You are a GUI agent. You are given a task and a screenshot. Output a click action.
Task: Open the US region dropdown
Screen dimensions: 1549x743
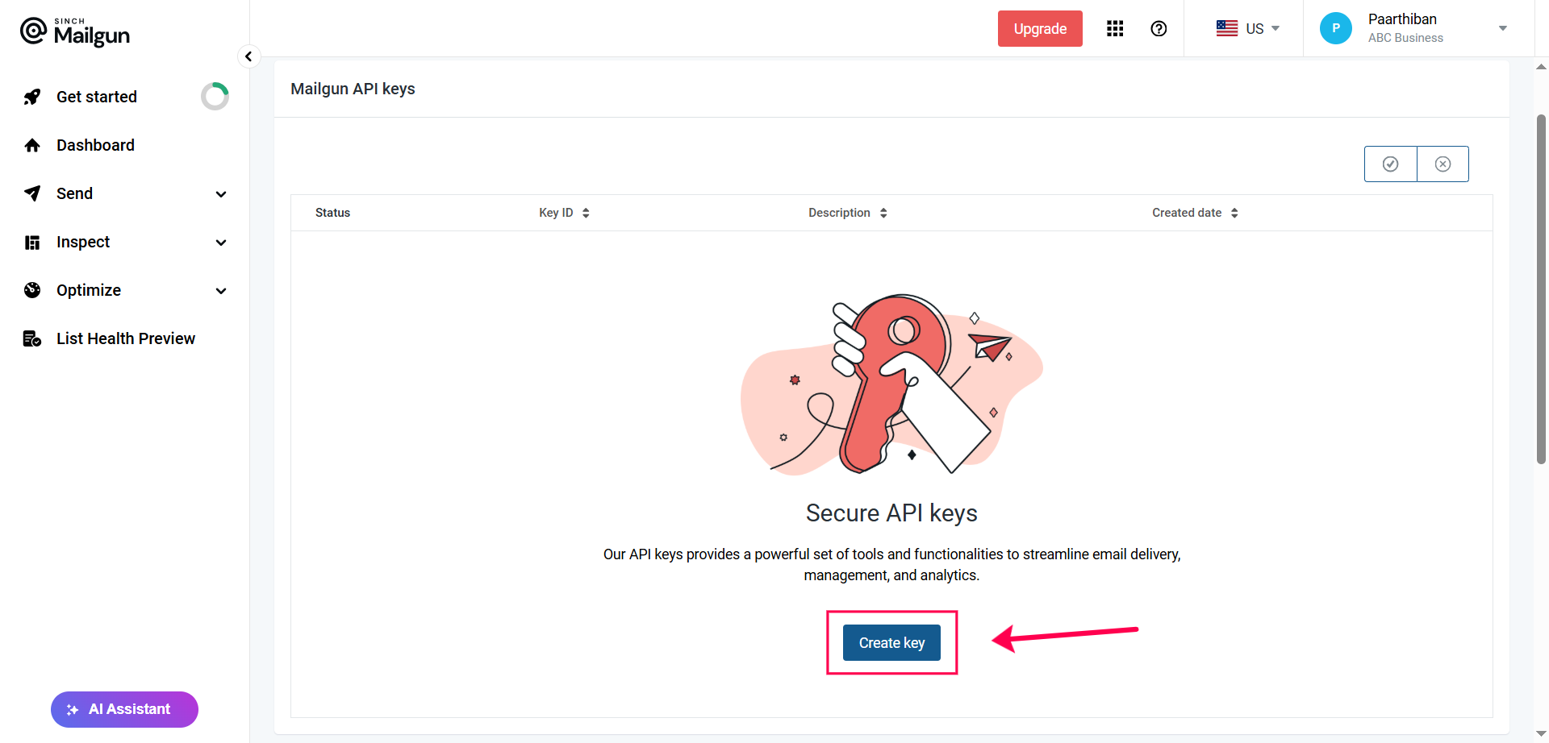pos(1247,28)
